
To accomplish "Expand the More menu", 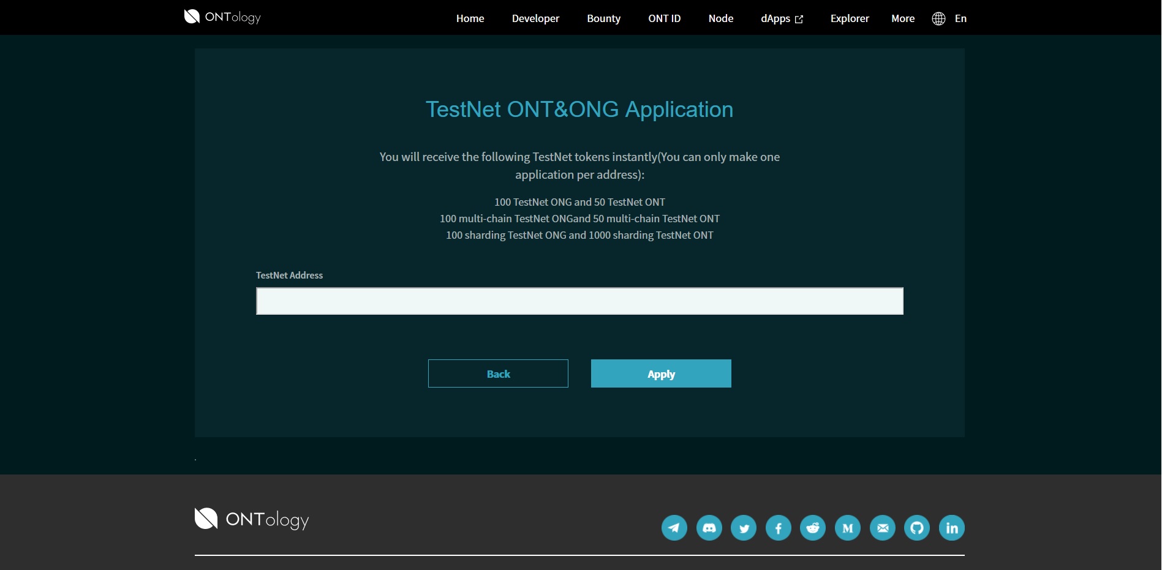I will click(903, 18).
